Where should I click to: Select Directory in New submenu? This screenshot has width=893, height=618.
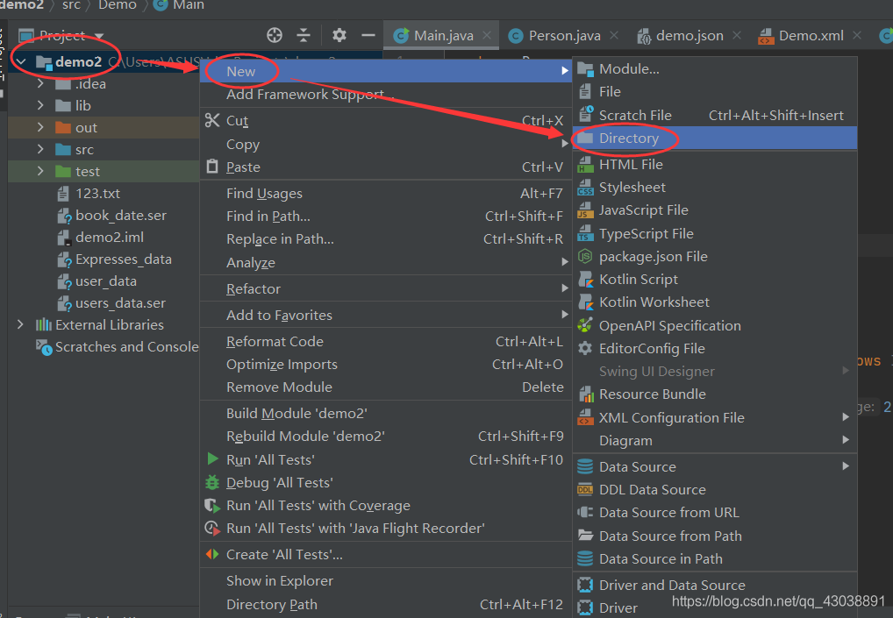click(715, 138)
